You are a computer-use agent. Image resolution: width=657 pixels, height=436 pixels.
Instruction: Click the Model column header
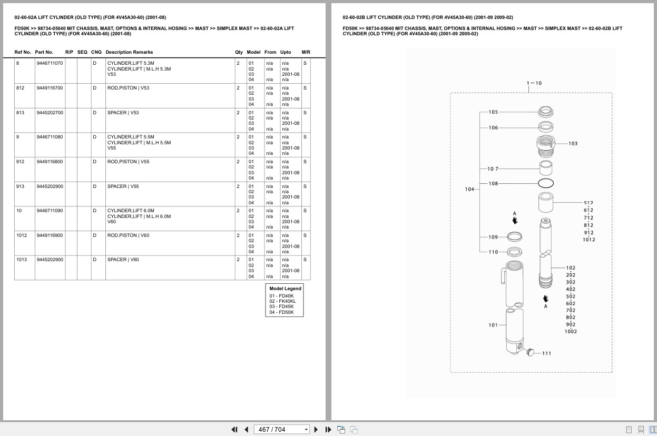tap(253, 52)
